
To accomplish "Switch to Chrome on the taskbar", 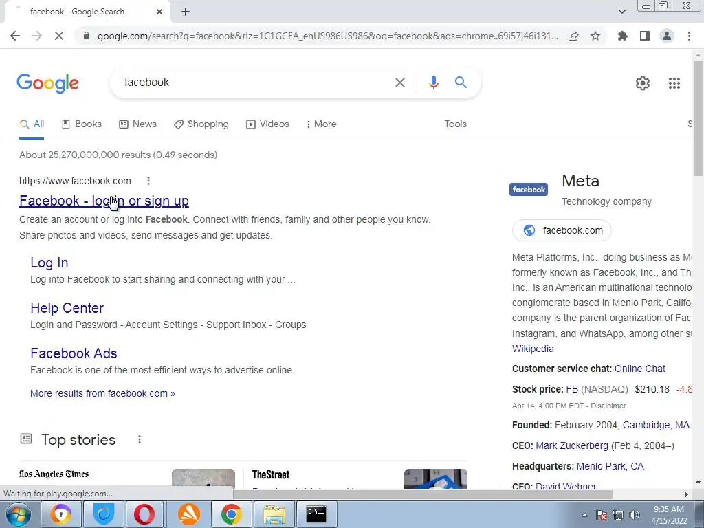I will tap(231, 514).
